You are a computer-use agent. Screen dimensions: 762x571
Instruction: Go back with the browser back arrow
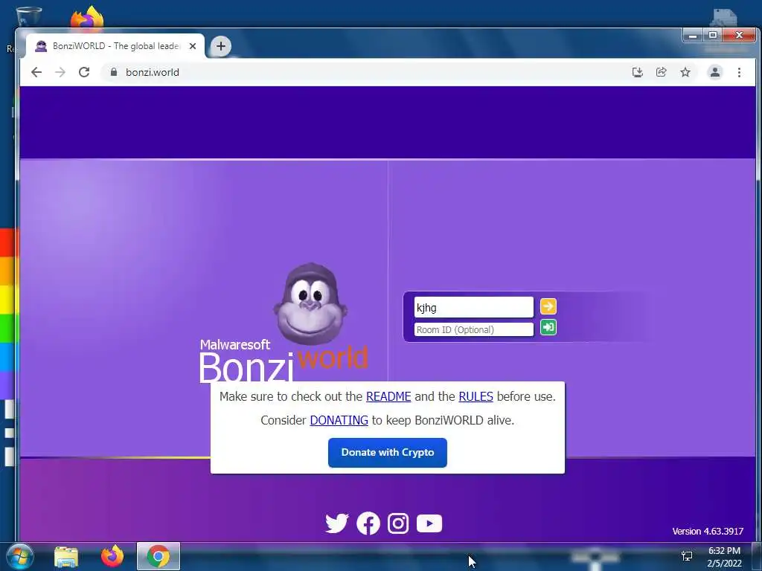pyautogui.click(x=36, y=72)
